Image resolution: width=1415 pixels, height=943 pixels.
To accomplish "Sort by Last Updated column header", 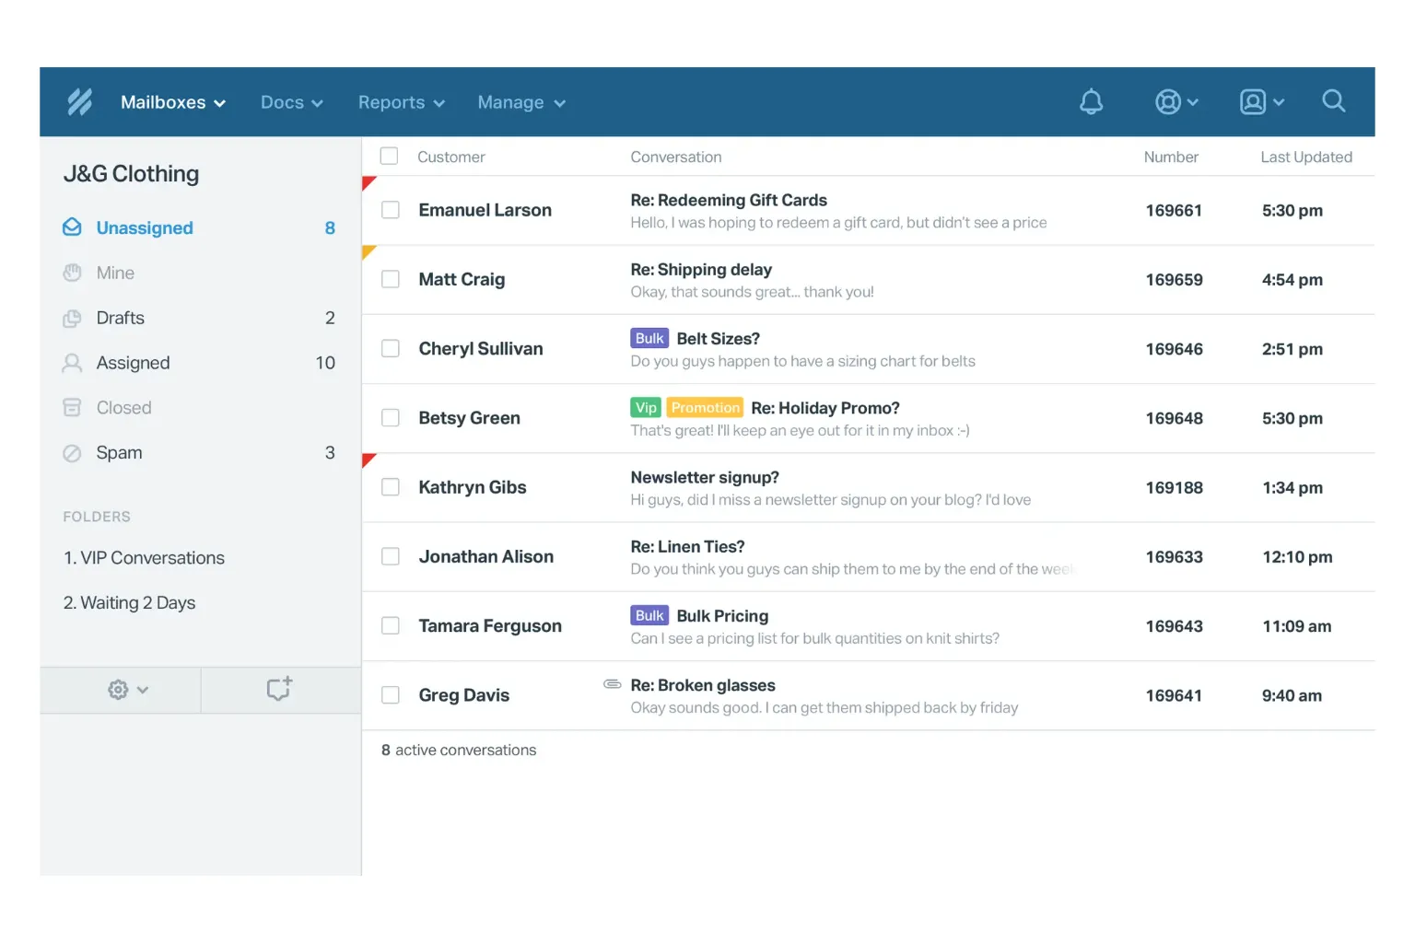I will click(x=1306, y=157).
